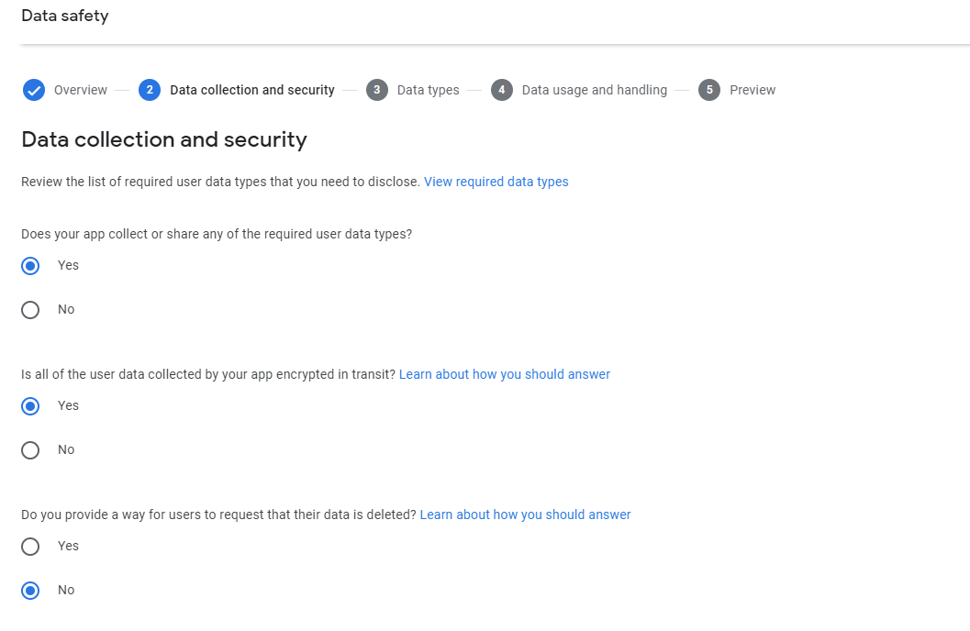Select Yes for user data deletion requests

point(30,547)
